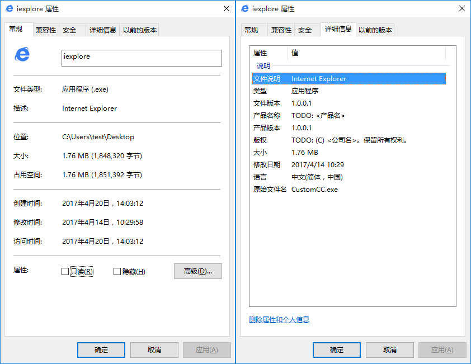Click 应用(A) in left window
The width and height of the screenshot is (471, 364).
coord(207,350)
